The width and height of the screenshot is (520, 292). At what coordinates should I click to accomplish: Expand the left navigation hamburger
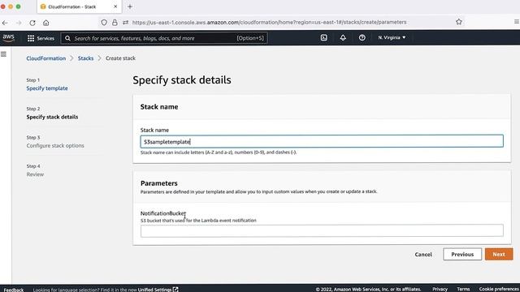coord(3,54)
